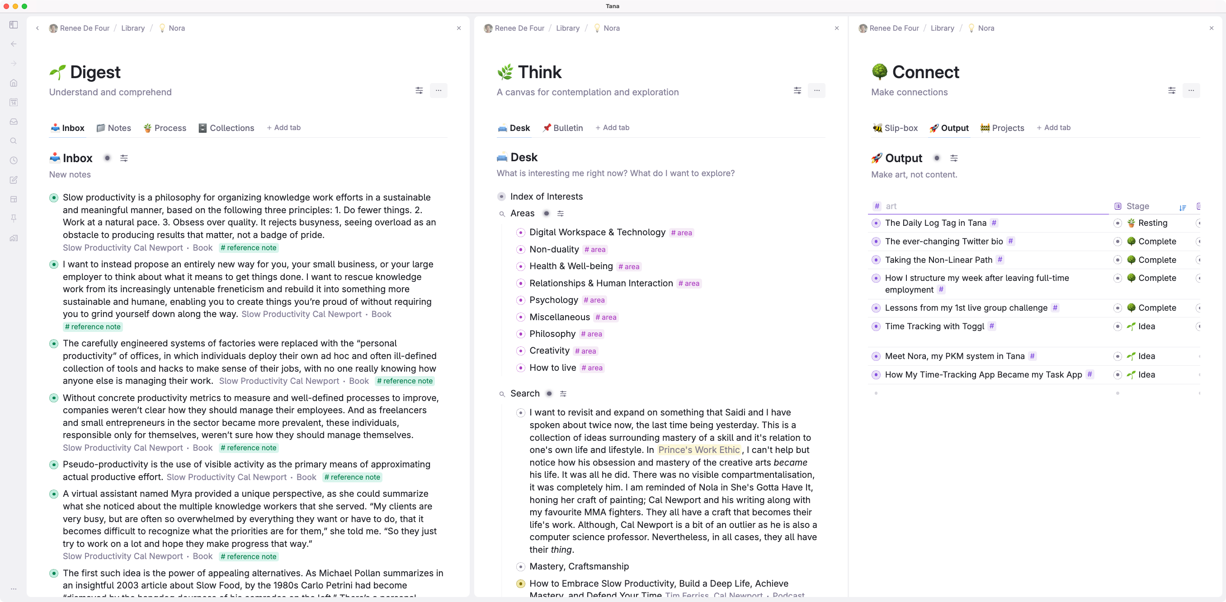1226x602 pixels.
Task: Open the Think page ellipsis menu
Action: 816,90
